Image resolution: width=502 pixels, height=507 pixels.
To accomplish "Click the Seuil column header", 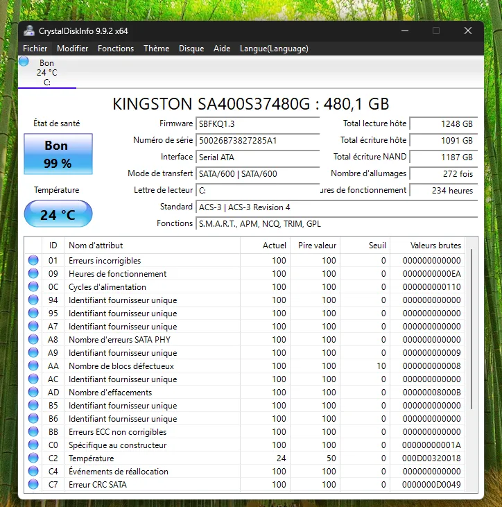I will point(365,246).
